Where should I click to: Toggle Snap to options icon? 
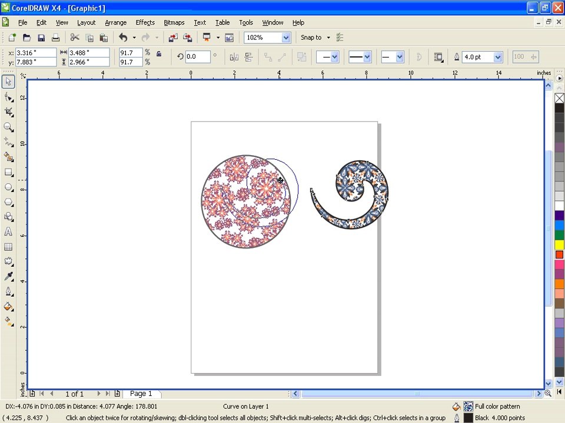[340, 38]
